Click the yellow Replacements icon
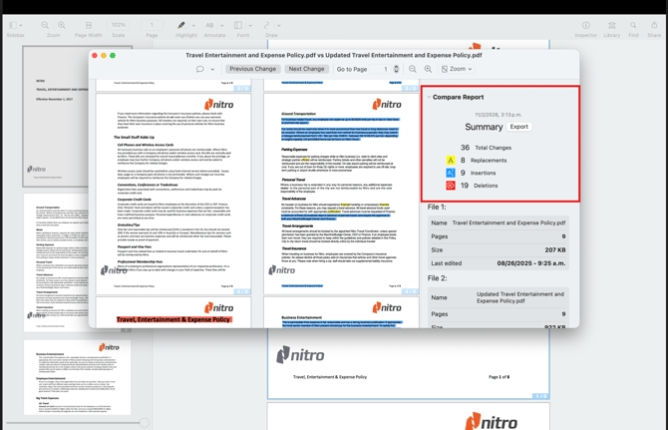 point(451,160)
